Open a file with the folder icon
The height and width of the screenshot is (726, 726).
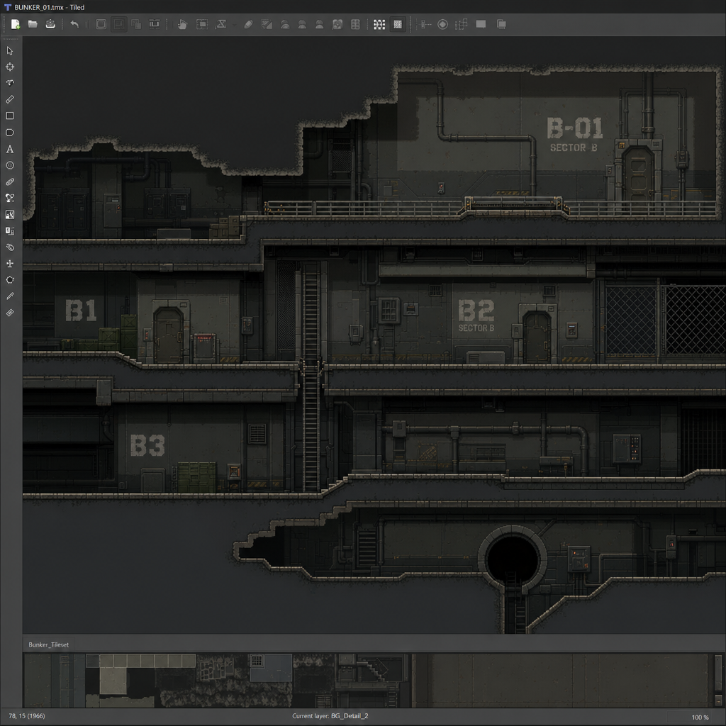click(x=33, y=24)
